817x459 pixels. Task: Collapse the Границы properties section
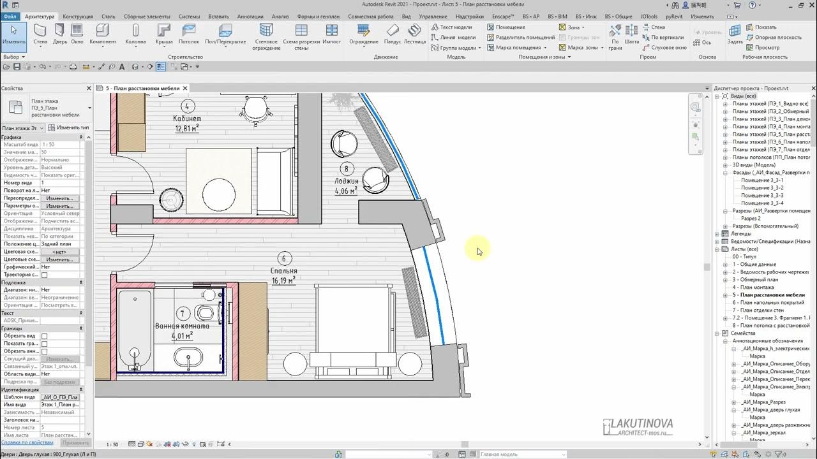coord(81,328)
